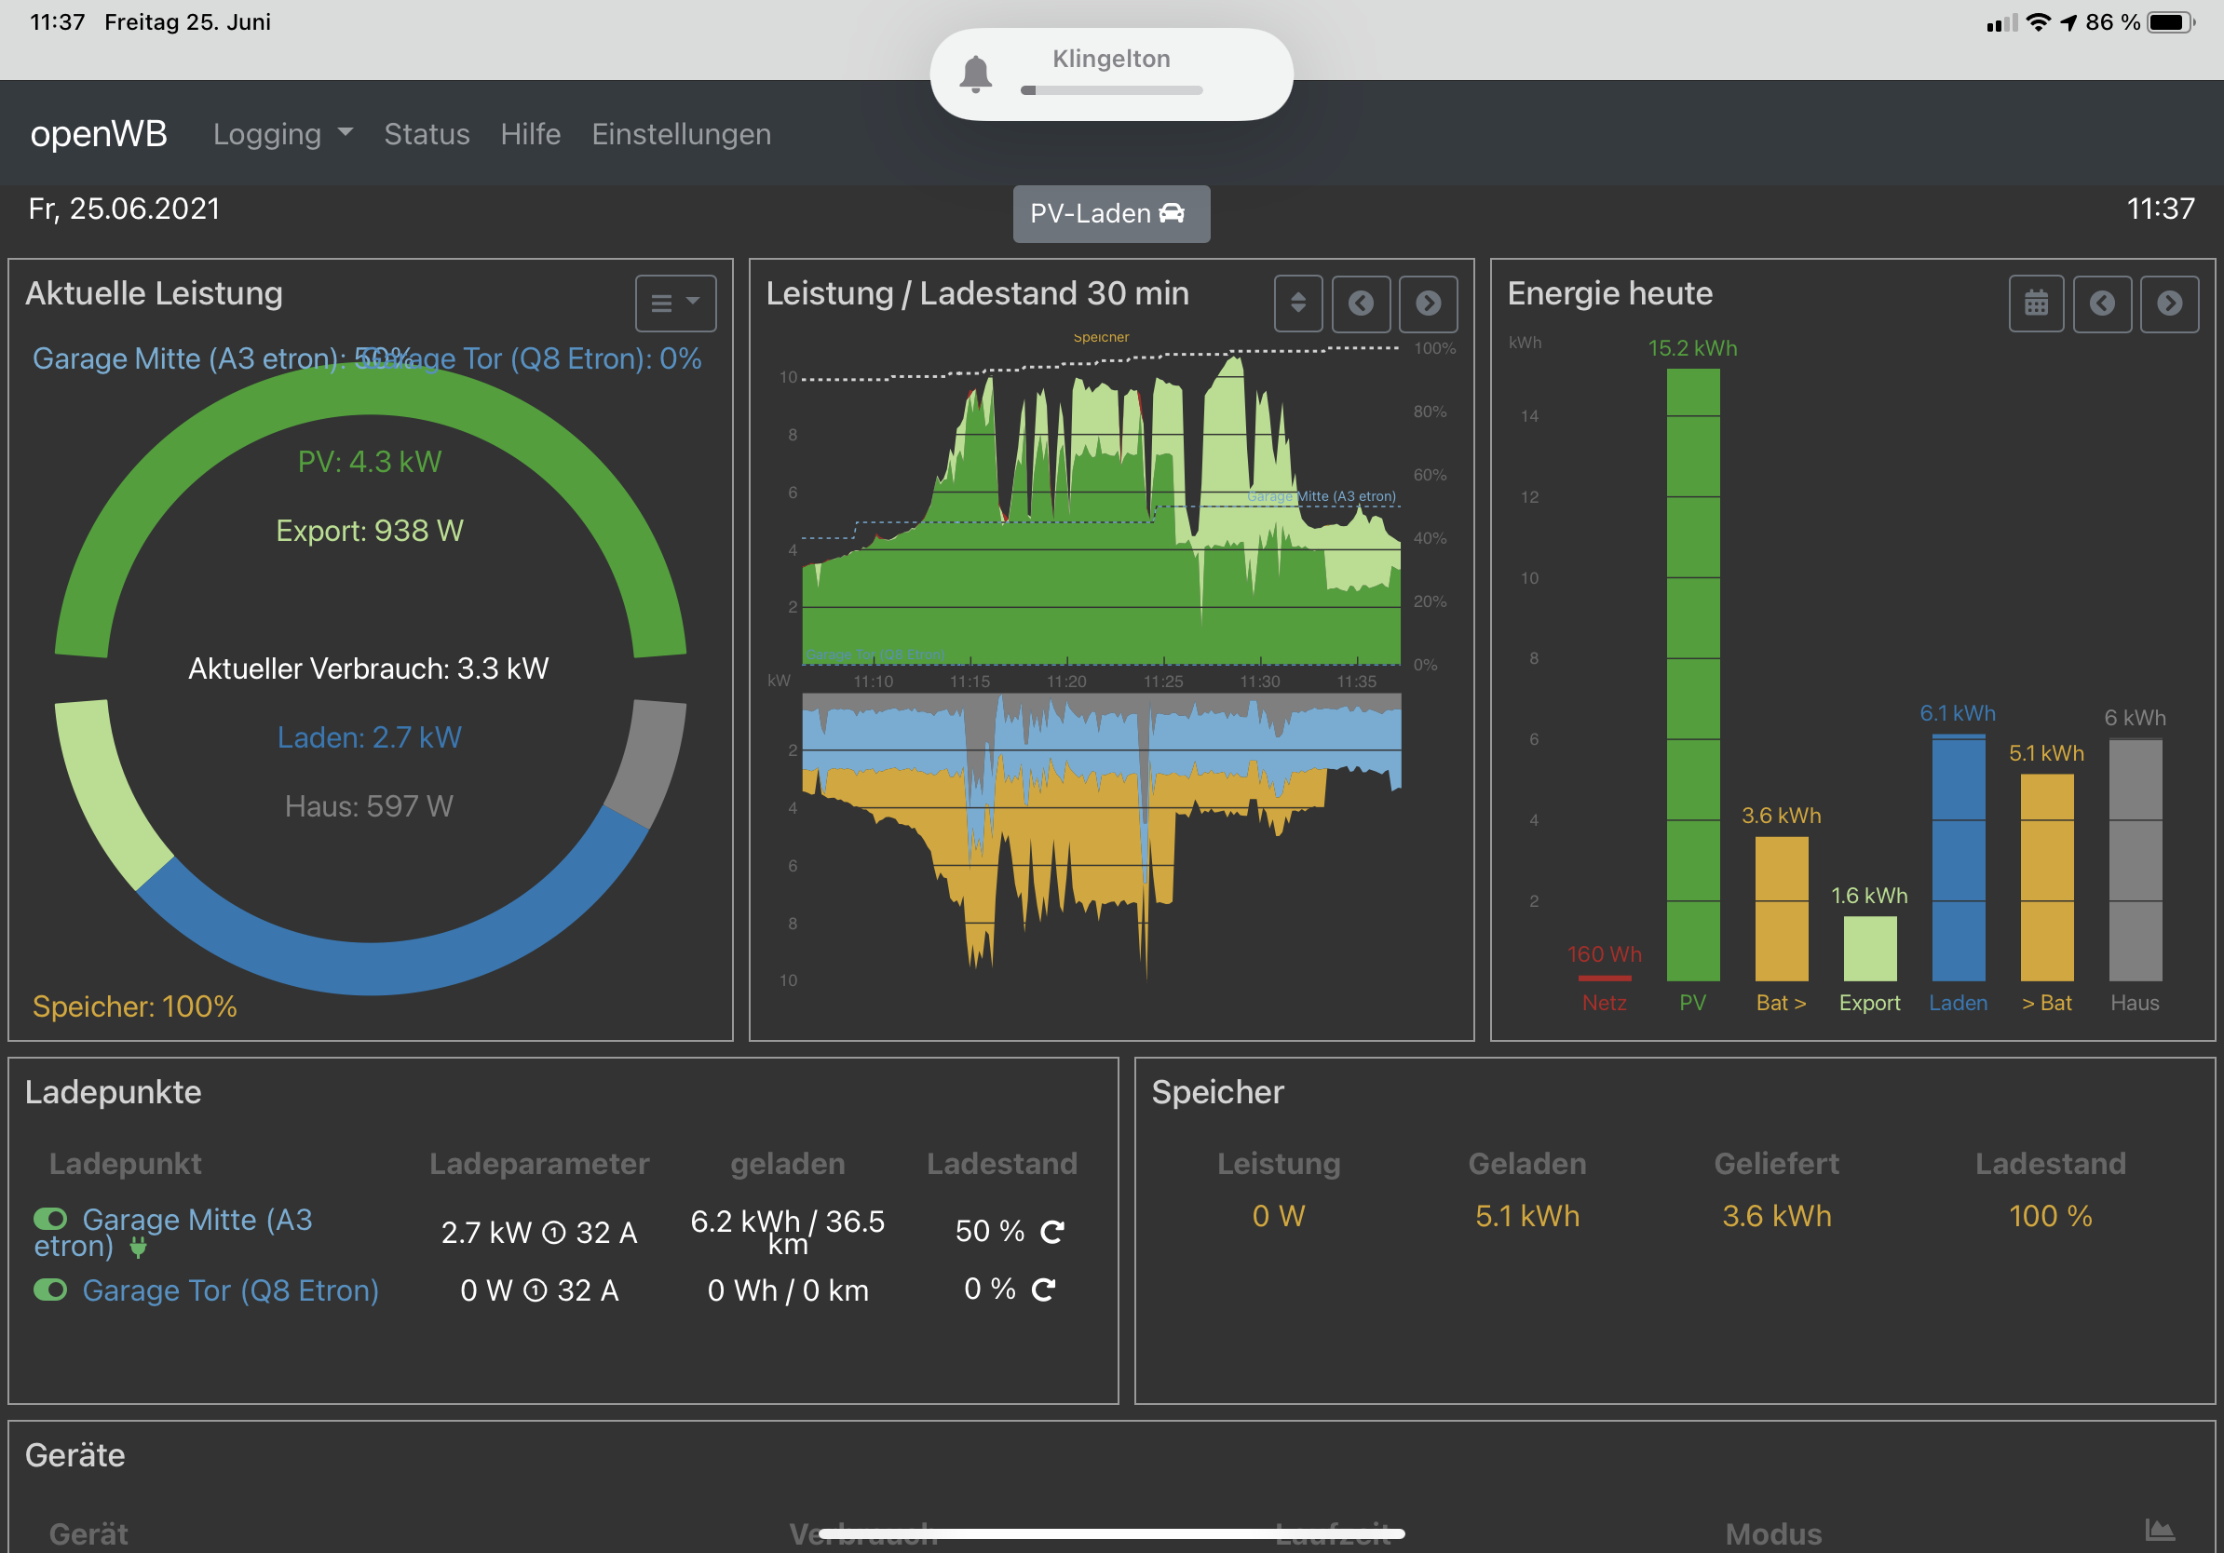Click the PV-Laden charge mode button
This screenshot has width=2224, height=1553.
click(1110, 213)
